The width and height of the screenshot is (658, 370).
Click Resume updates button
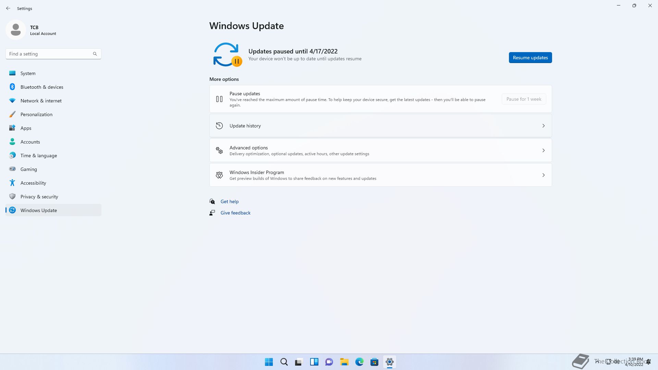coord(530,58)
